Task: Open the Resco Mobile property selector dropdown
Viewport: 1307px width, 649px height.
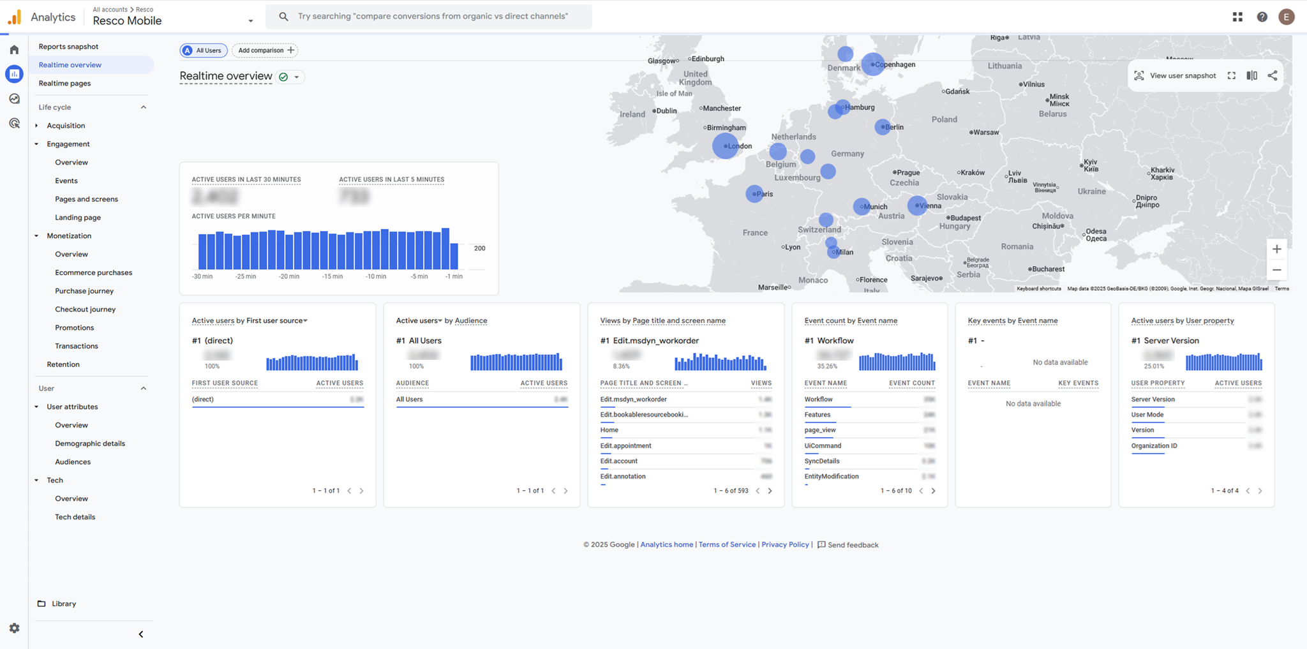Action: [x=250, y=21]
